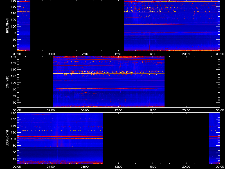Viewport: 225px width, 169px height.
Task: Click the 08:00 time label below San Vito panel
Action: pos(85,110)
